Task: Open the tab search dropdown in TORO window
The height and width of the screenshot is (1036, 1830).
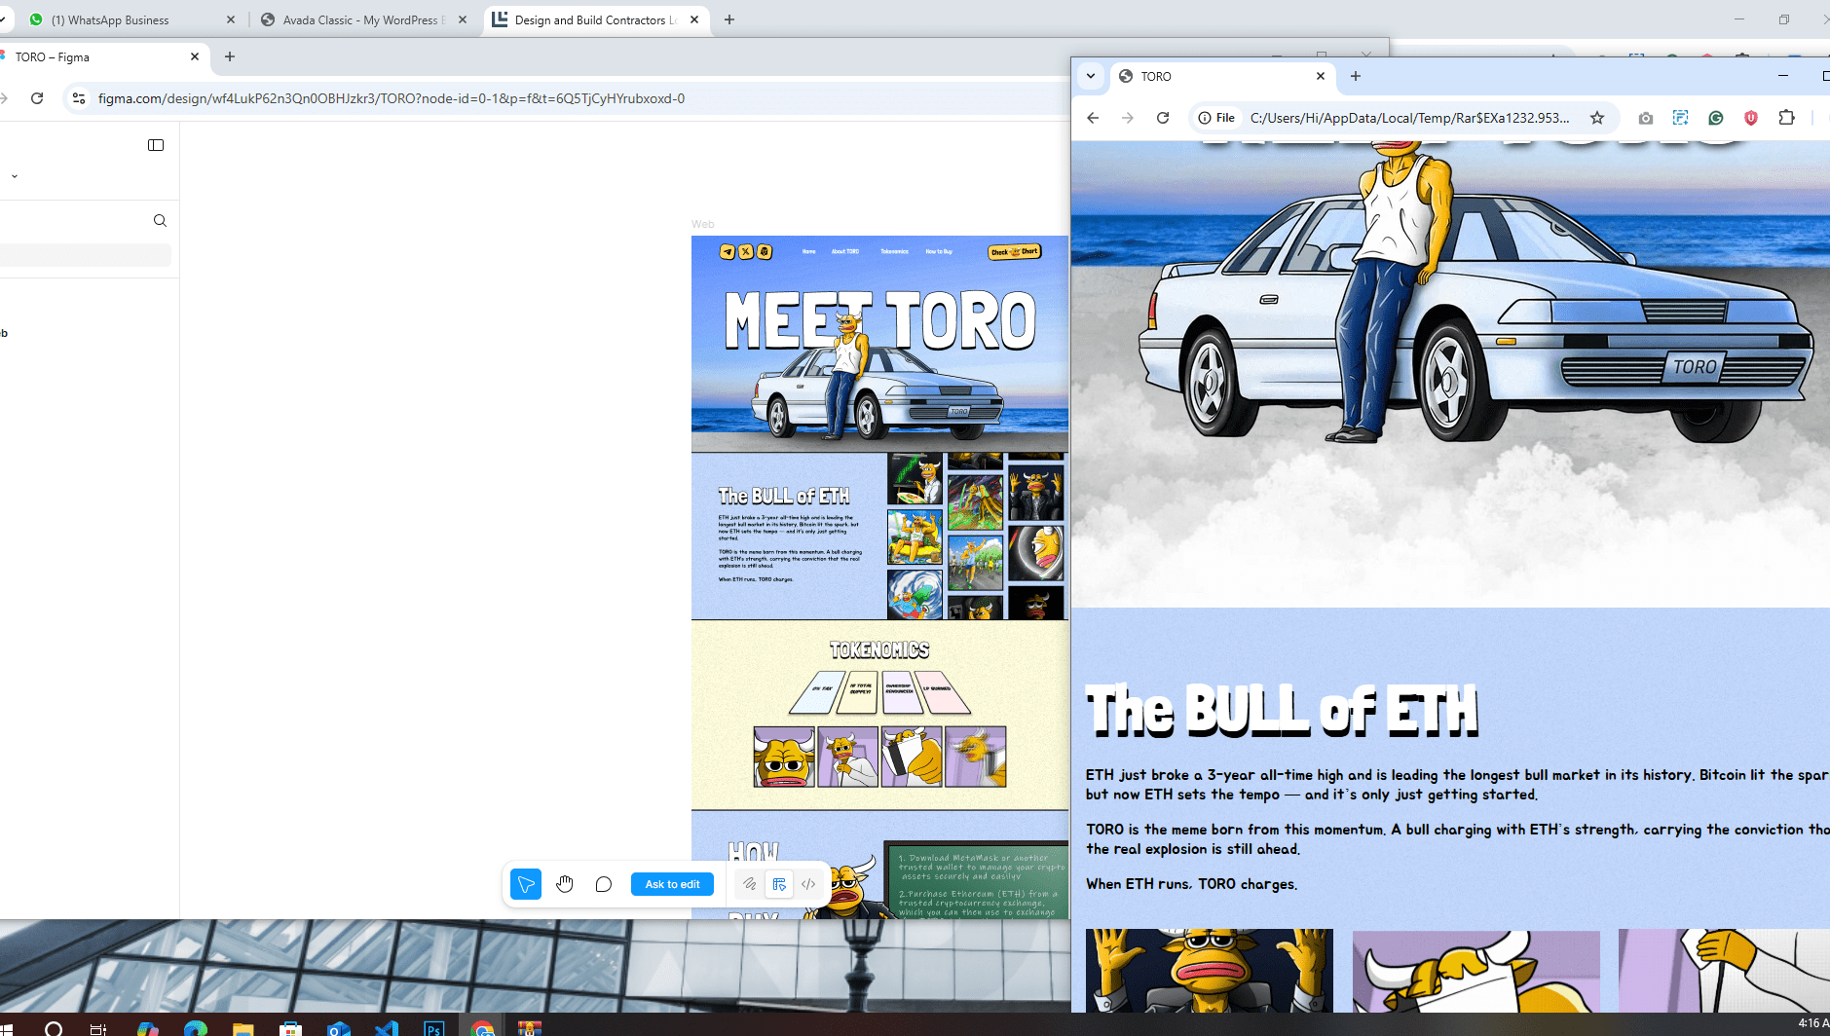Action: click(1091, 76)
